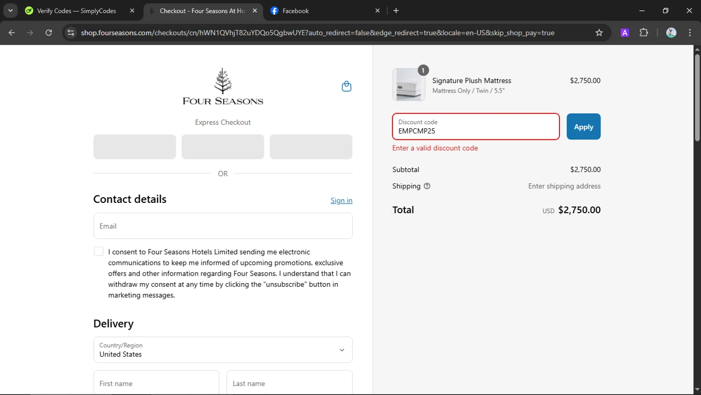Click the Last name field
This screenshot has width=701, height=395.
click(x=290, y=382)
